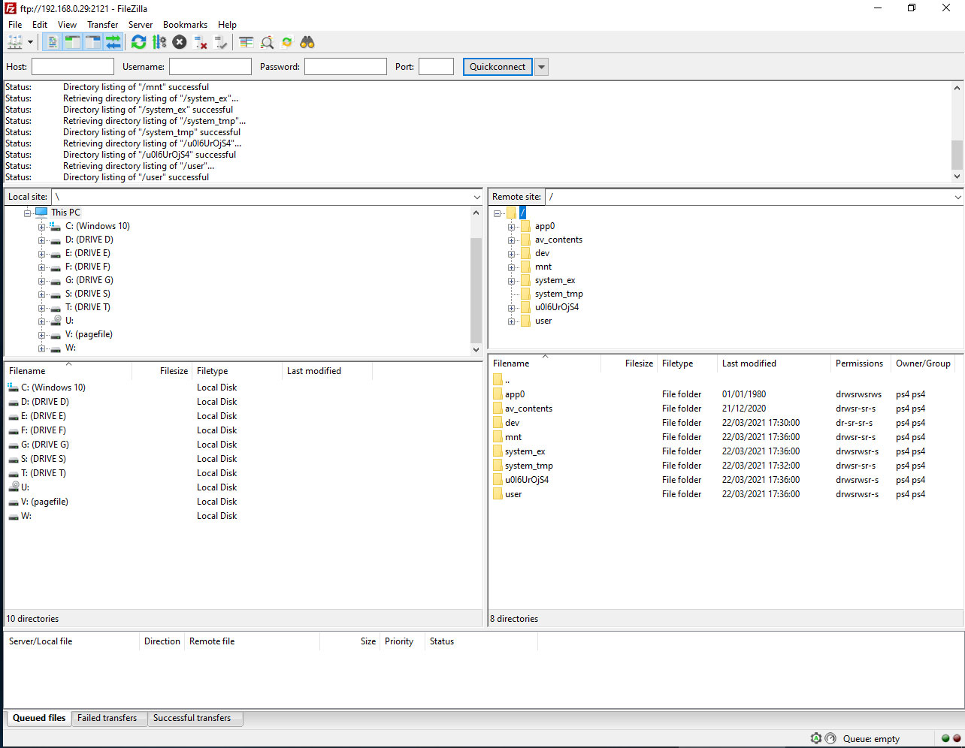Click the Quickconnect button

coord(498,67)
